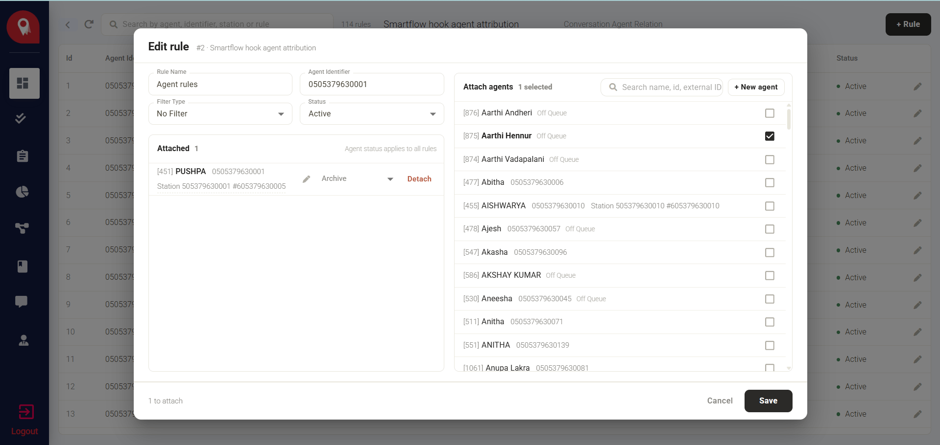Click the + Rule button
The width and height of the screenshot is (940, 445).
[x=908, y=24]
